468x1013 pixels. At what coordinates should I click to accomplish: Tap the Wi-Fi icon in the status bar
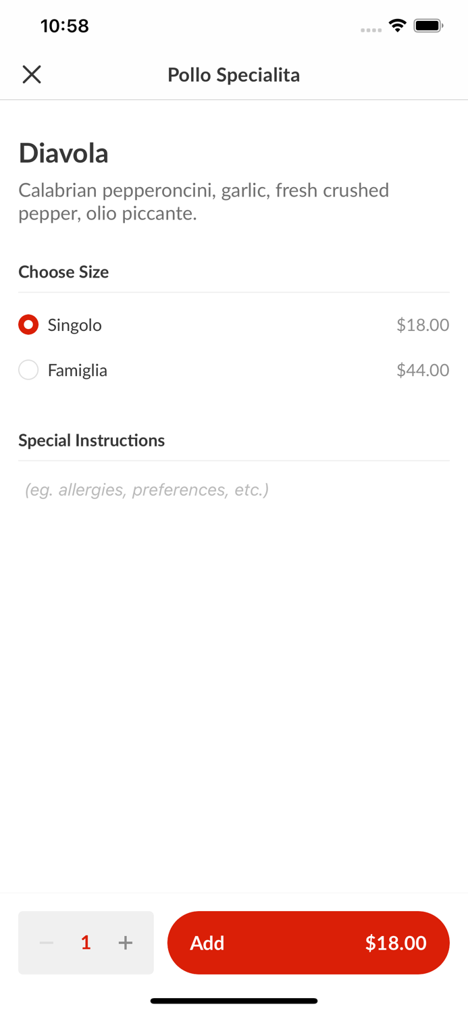397,25
